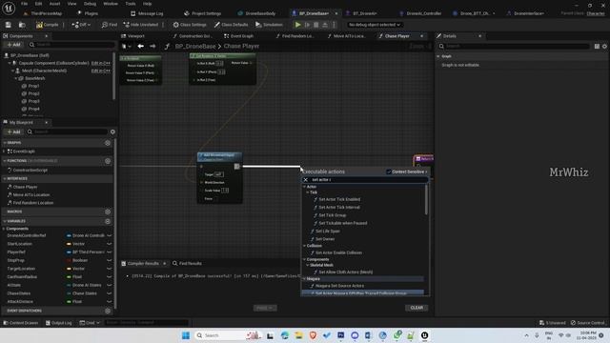
Task: Click the Vector type pill for StartLocation
Action: coord(75,244)
